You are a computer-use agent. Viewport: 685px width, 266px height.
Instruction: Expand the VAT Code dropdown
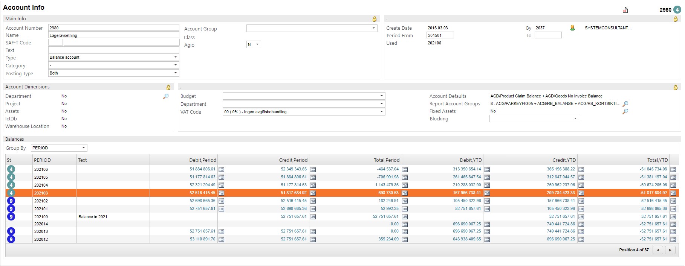[x=381, y=112]
